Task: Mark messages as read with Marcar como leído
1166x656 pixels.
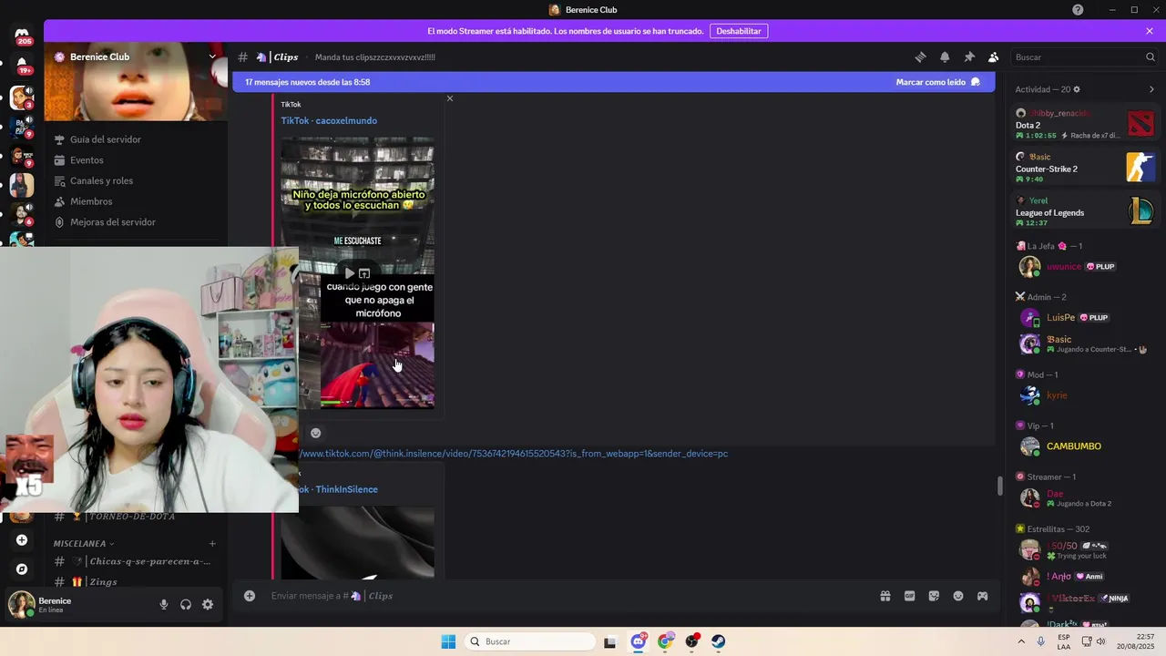Action: [937, 82]
